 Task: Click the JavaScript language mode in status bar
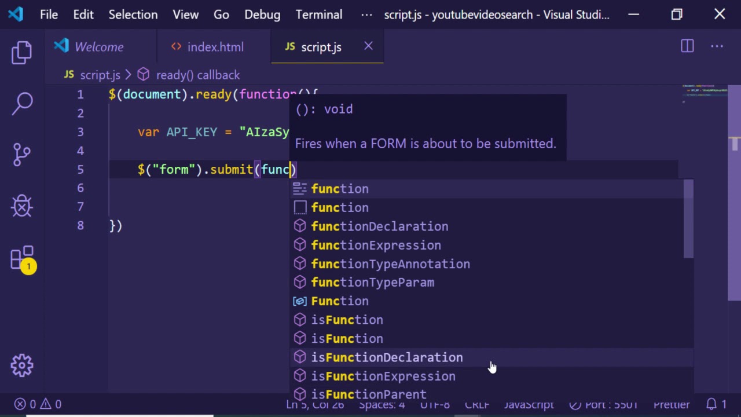pos(529,404)
